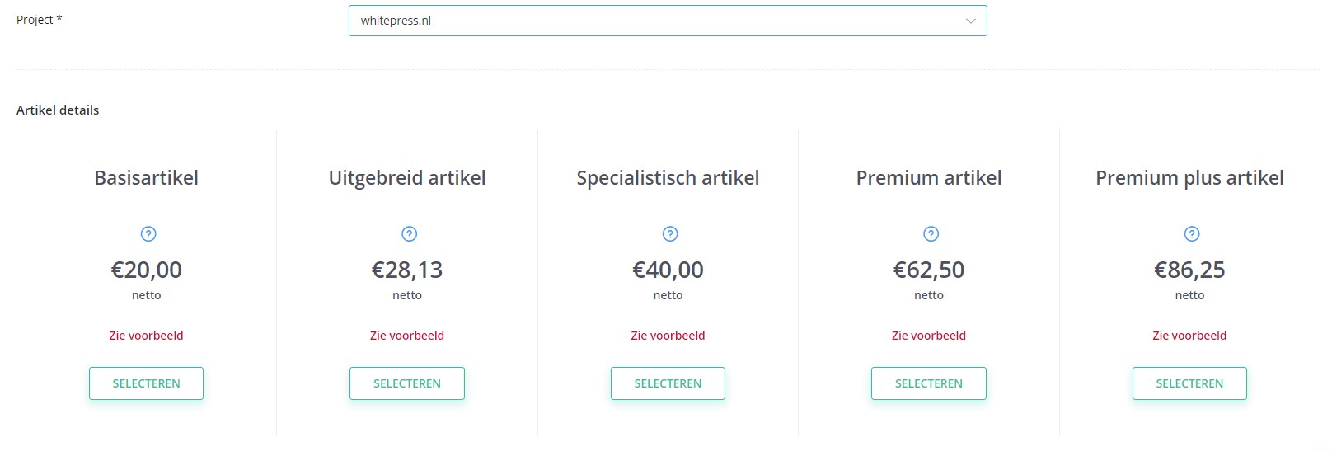
Task: Select the Premium artikel option
Action: [x=929, y=383]
